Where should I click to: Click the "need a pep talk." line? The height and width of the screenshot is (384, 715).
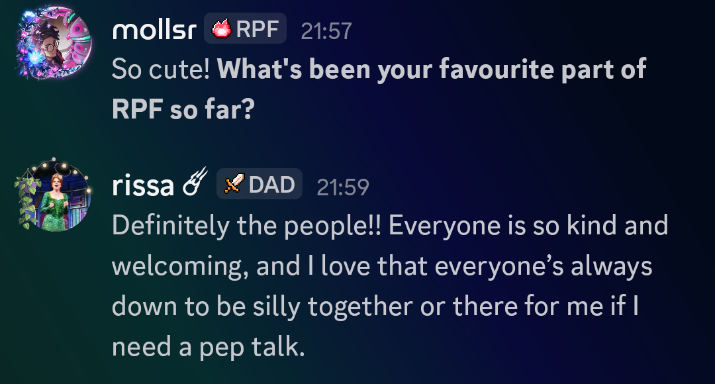[209, 347]
